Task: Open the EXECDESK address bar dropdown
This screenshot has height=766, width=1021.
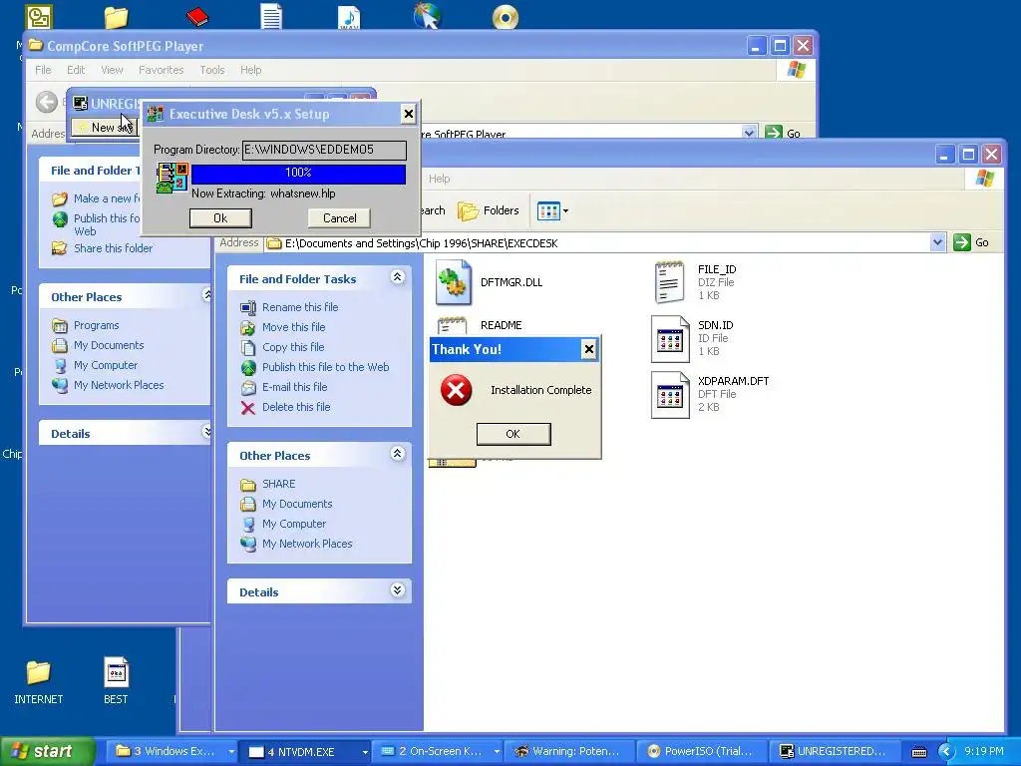Action: pyautogui.click(x=937, y=242)
